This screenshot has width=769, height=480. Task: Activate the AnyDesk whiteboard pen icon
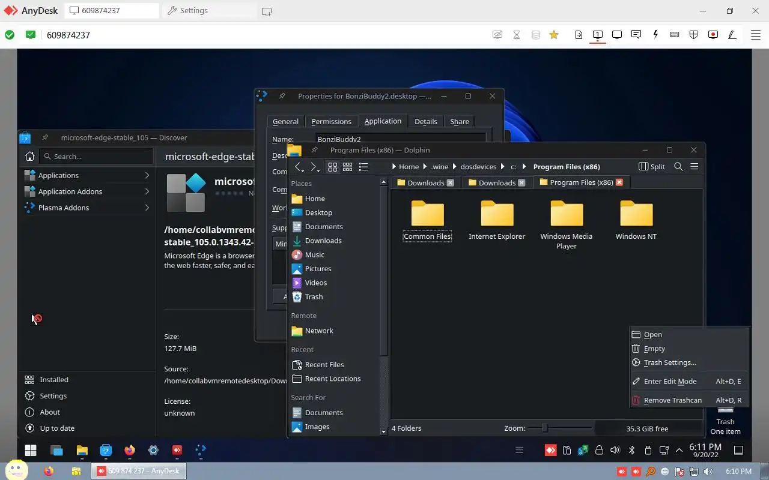(x=732, y=35)
